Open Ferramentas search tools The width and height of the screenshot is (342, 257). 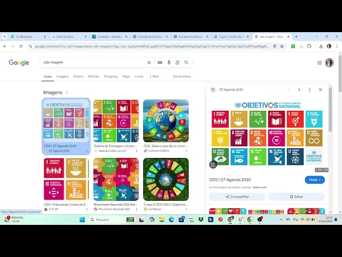click(182, 76)
